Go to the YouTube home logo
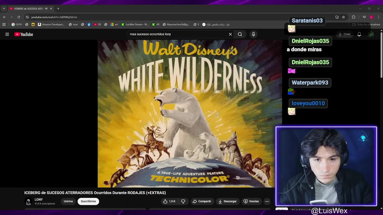 (x=24, y=34)
